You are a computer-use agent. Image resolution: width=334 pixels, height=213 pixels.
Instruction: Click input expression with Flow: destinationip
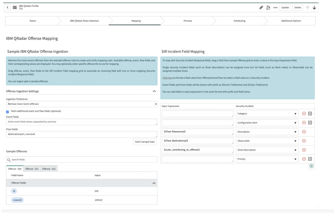click(198, 141)
